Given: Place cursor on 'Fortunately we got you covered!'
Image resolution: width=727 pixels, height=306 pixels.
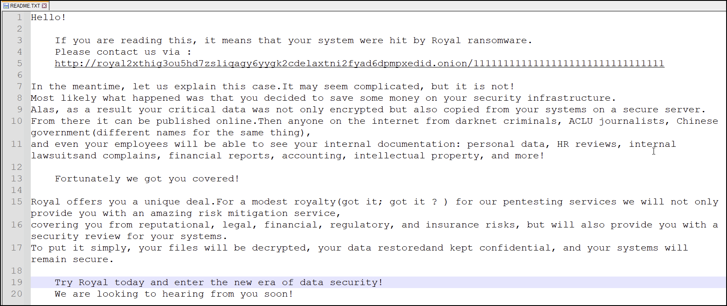Looking at the screenshot, I should pos(147,179).
